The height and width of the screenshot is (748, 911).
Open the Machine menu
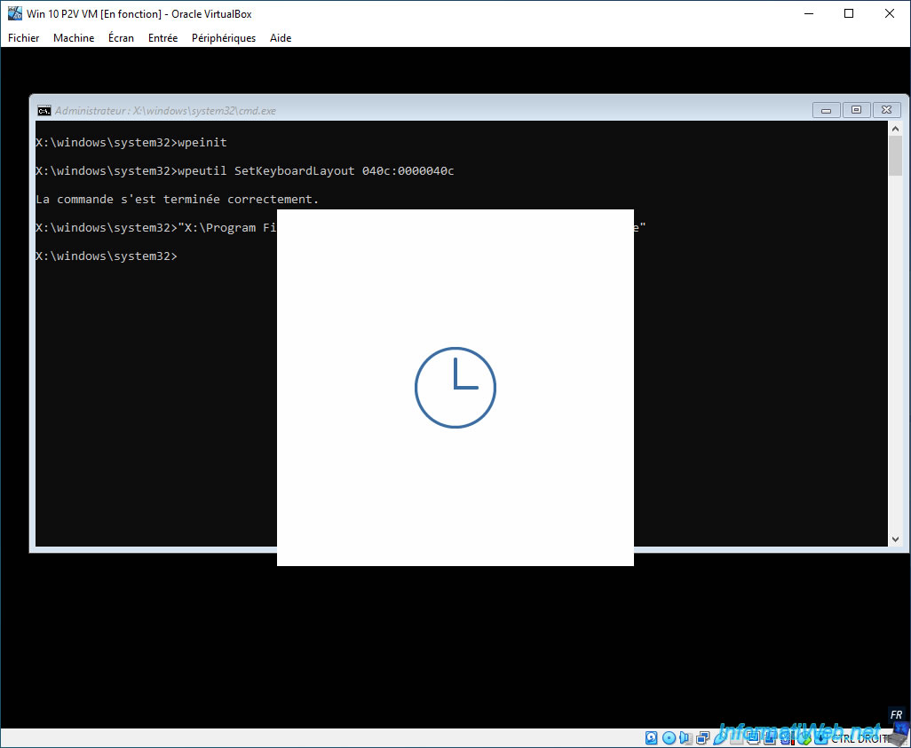[74, 38]
